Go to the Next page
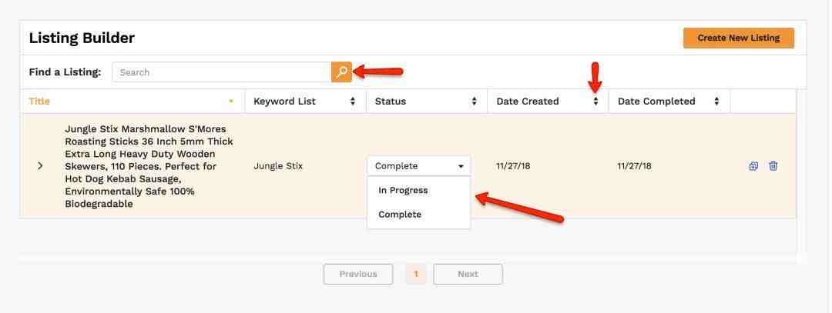This screenshot has height=313, width=832. coord(468,274)
